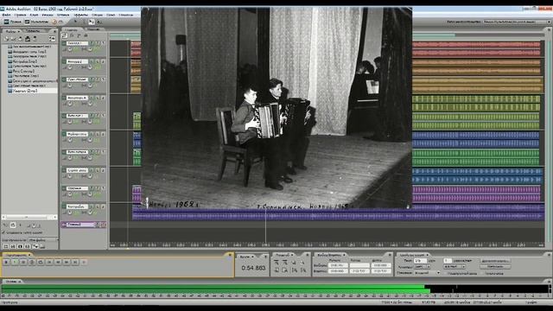
Task: Click the Метроном button
Action: click(x=495, y=267)
